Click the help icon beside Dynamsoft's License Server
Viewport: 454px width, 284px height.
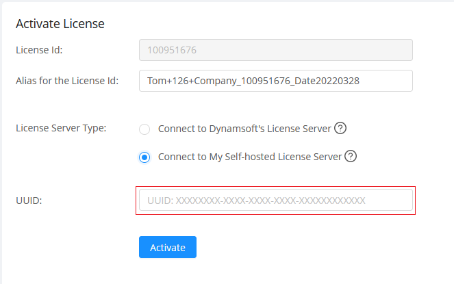coord(340,128)
